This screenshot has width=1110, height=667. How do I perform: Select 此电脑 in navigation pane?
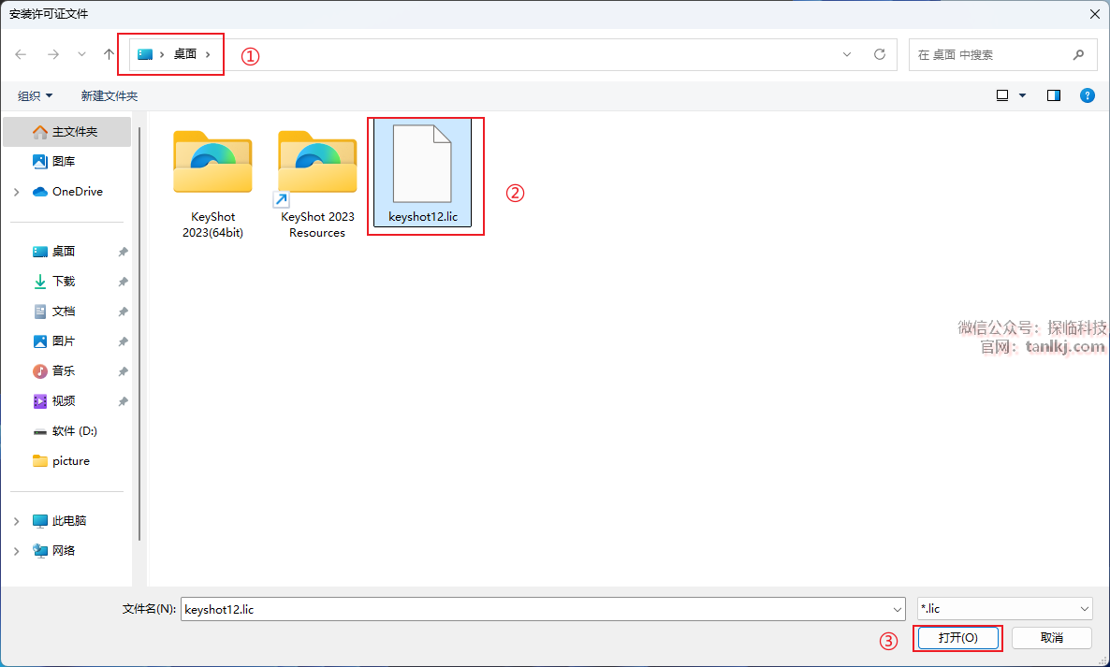(x=67, y=520)
